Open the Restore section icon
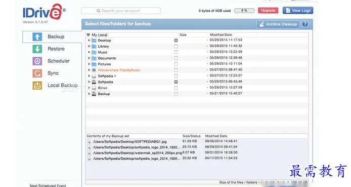Image resolution: width=351 pixels, height=187 pixels. click(x=37, y=49)
